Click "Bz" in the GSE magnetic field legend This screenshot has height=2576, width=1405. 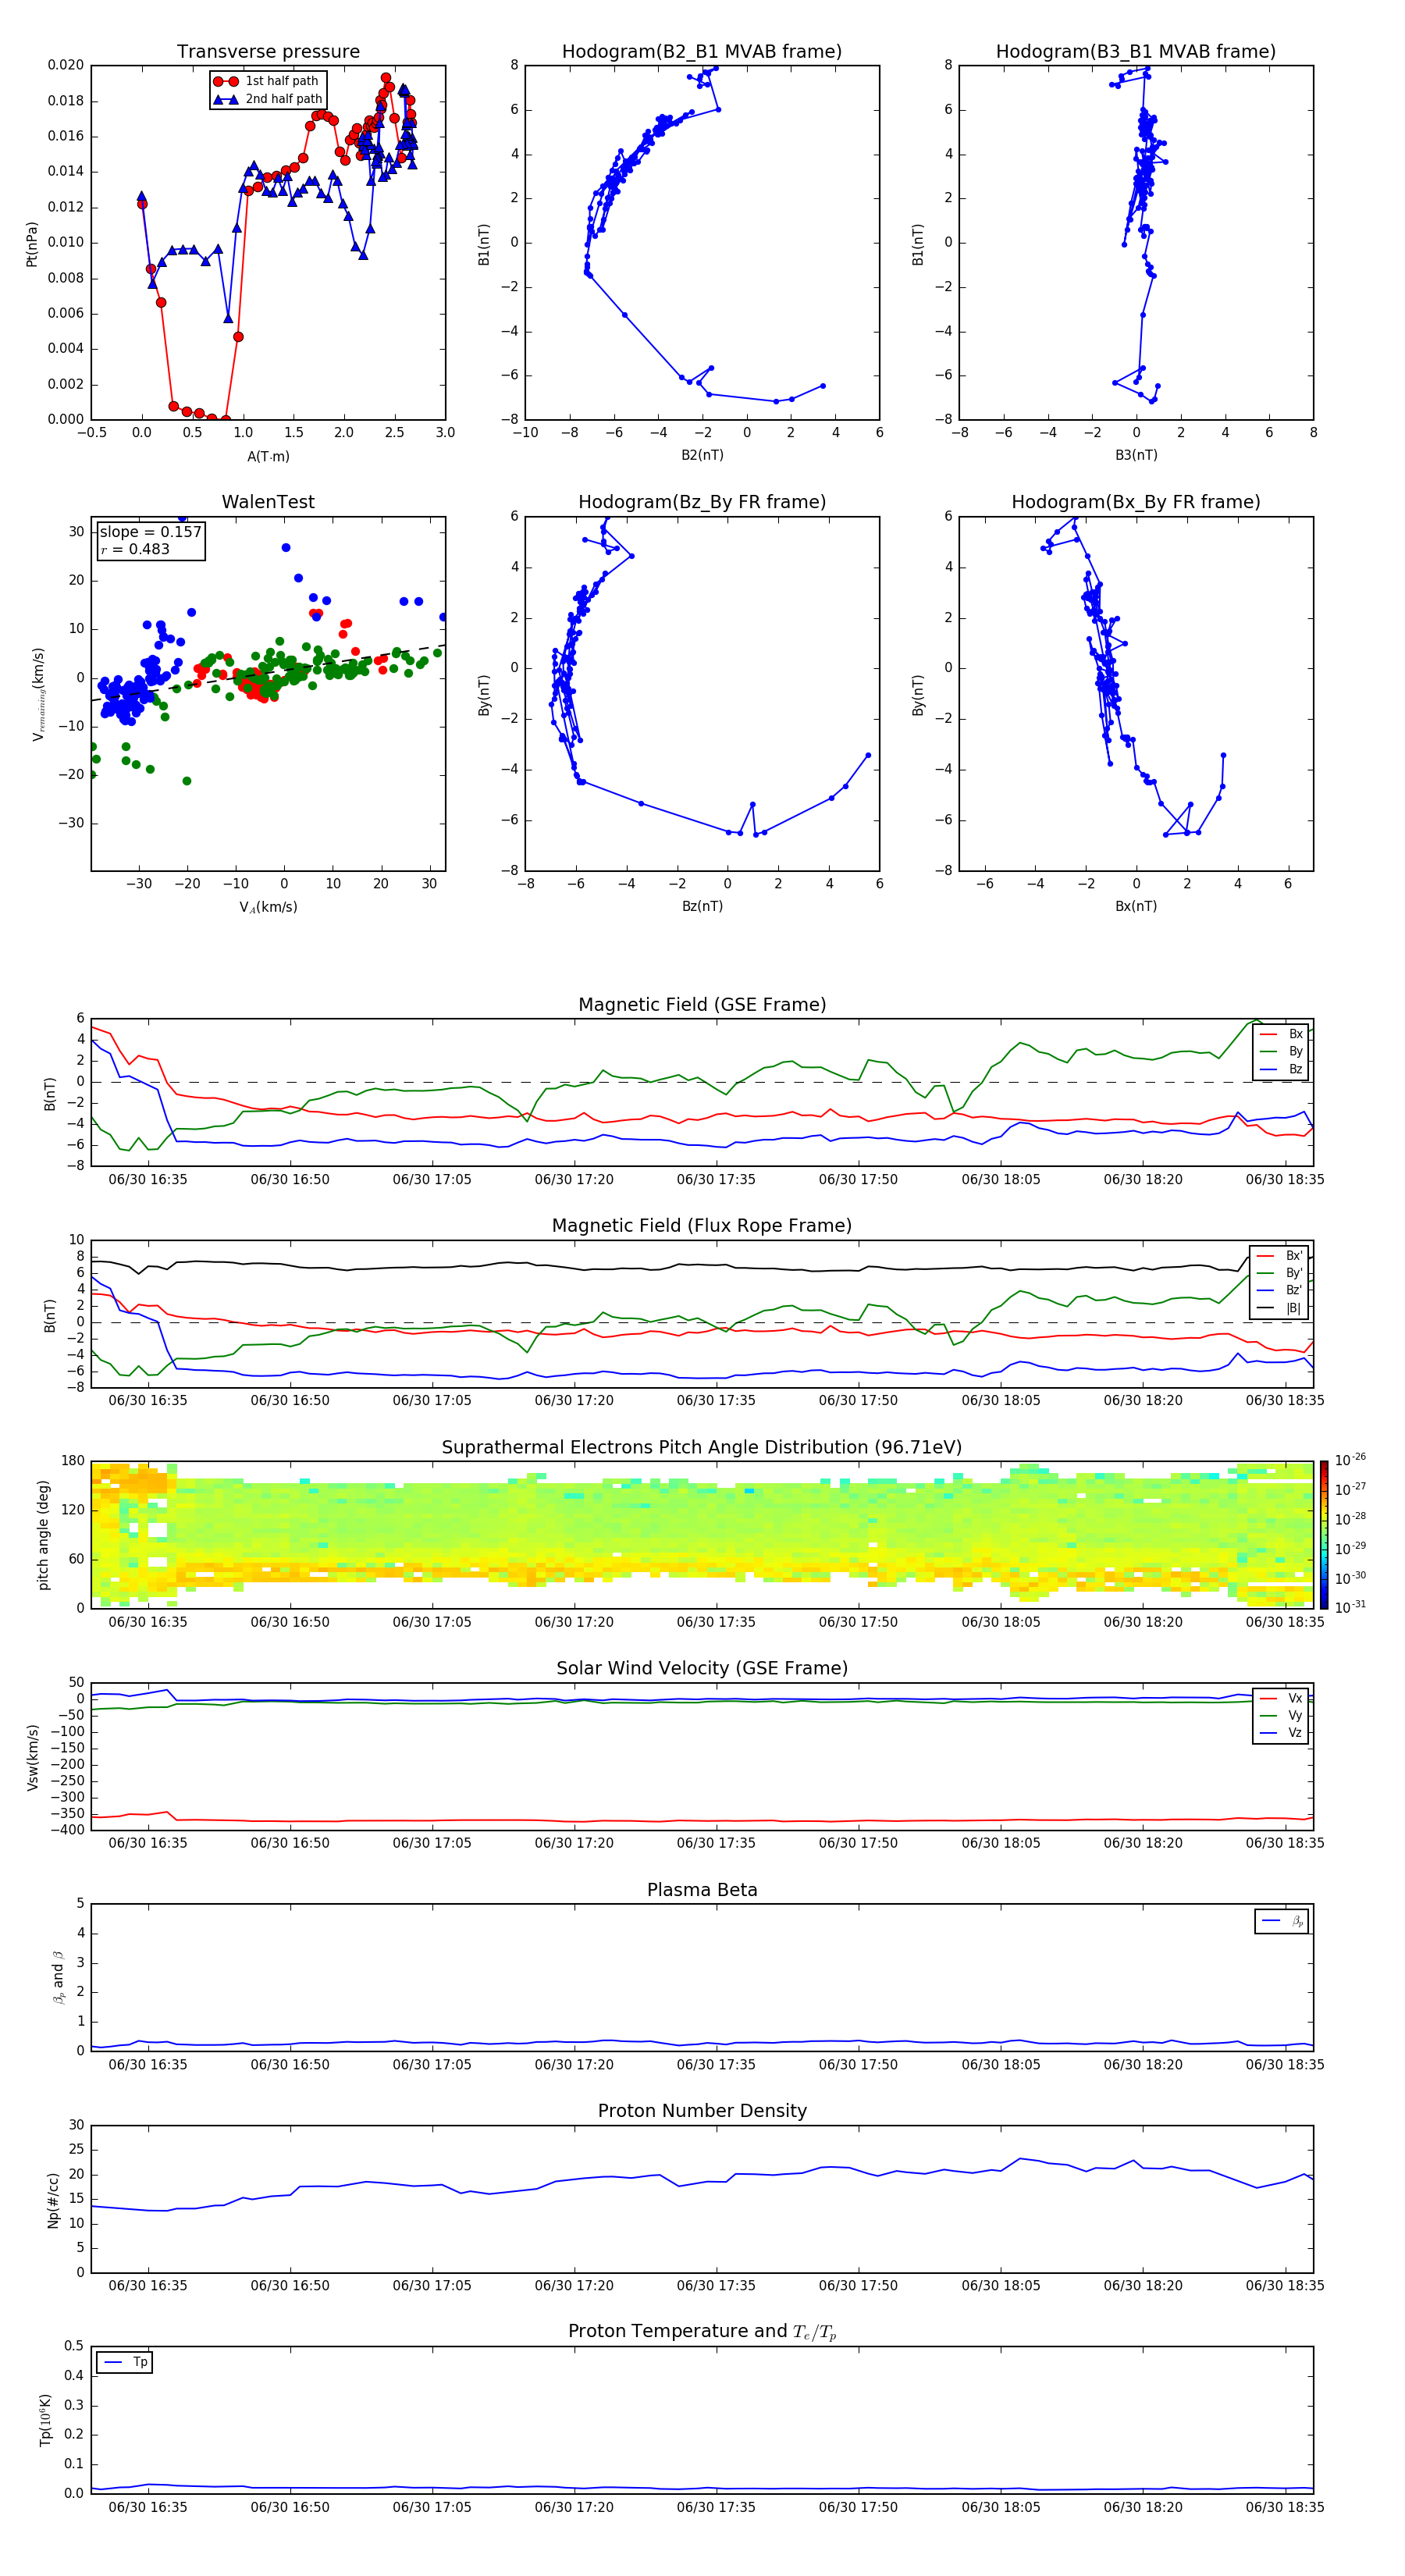1295,1070
